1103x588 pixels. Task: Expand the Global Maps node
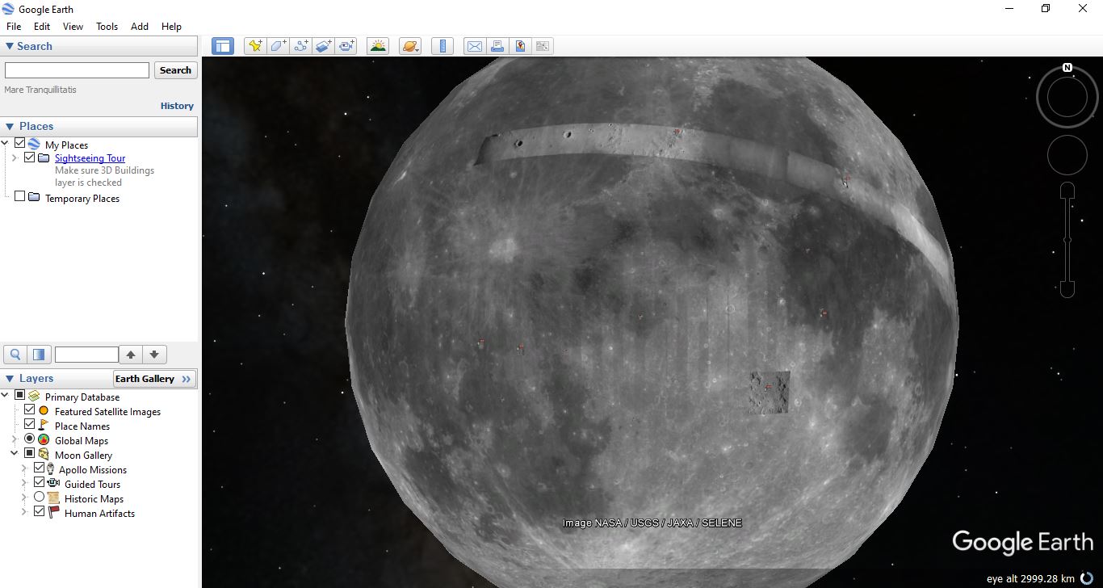(14, 440)
